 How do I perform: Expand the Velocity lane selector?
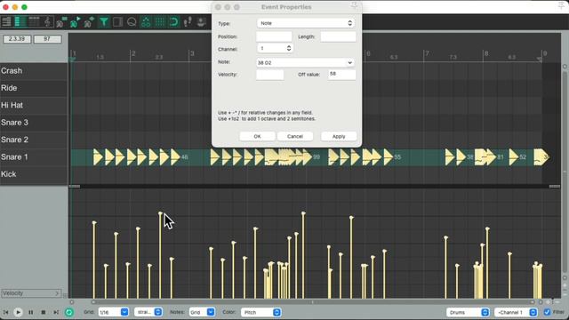pyautogui.click(x=31, y=293)
